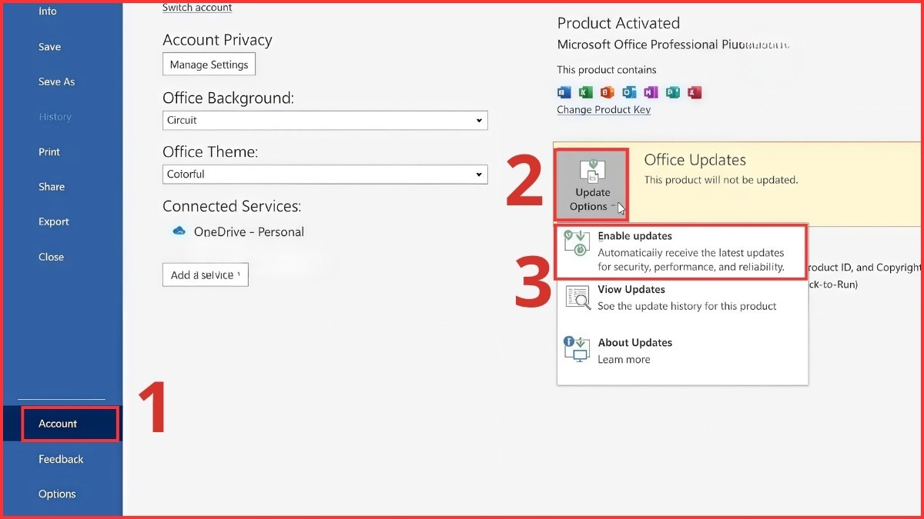924x519 pixels.
Task: Click the About Updates info icon
Action: point(576,350)
